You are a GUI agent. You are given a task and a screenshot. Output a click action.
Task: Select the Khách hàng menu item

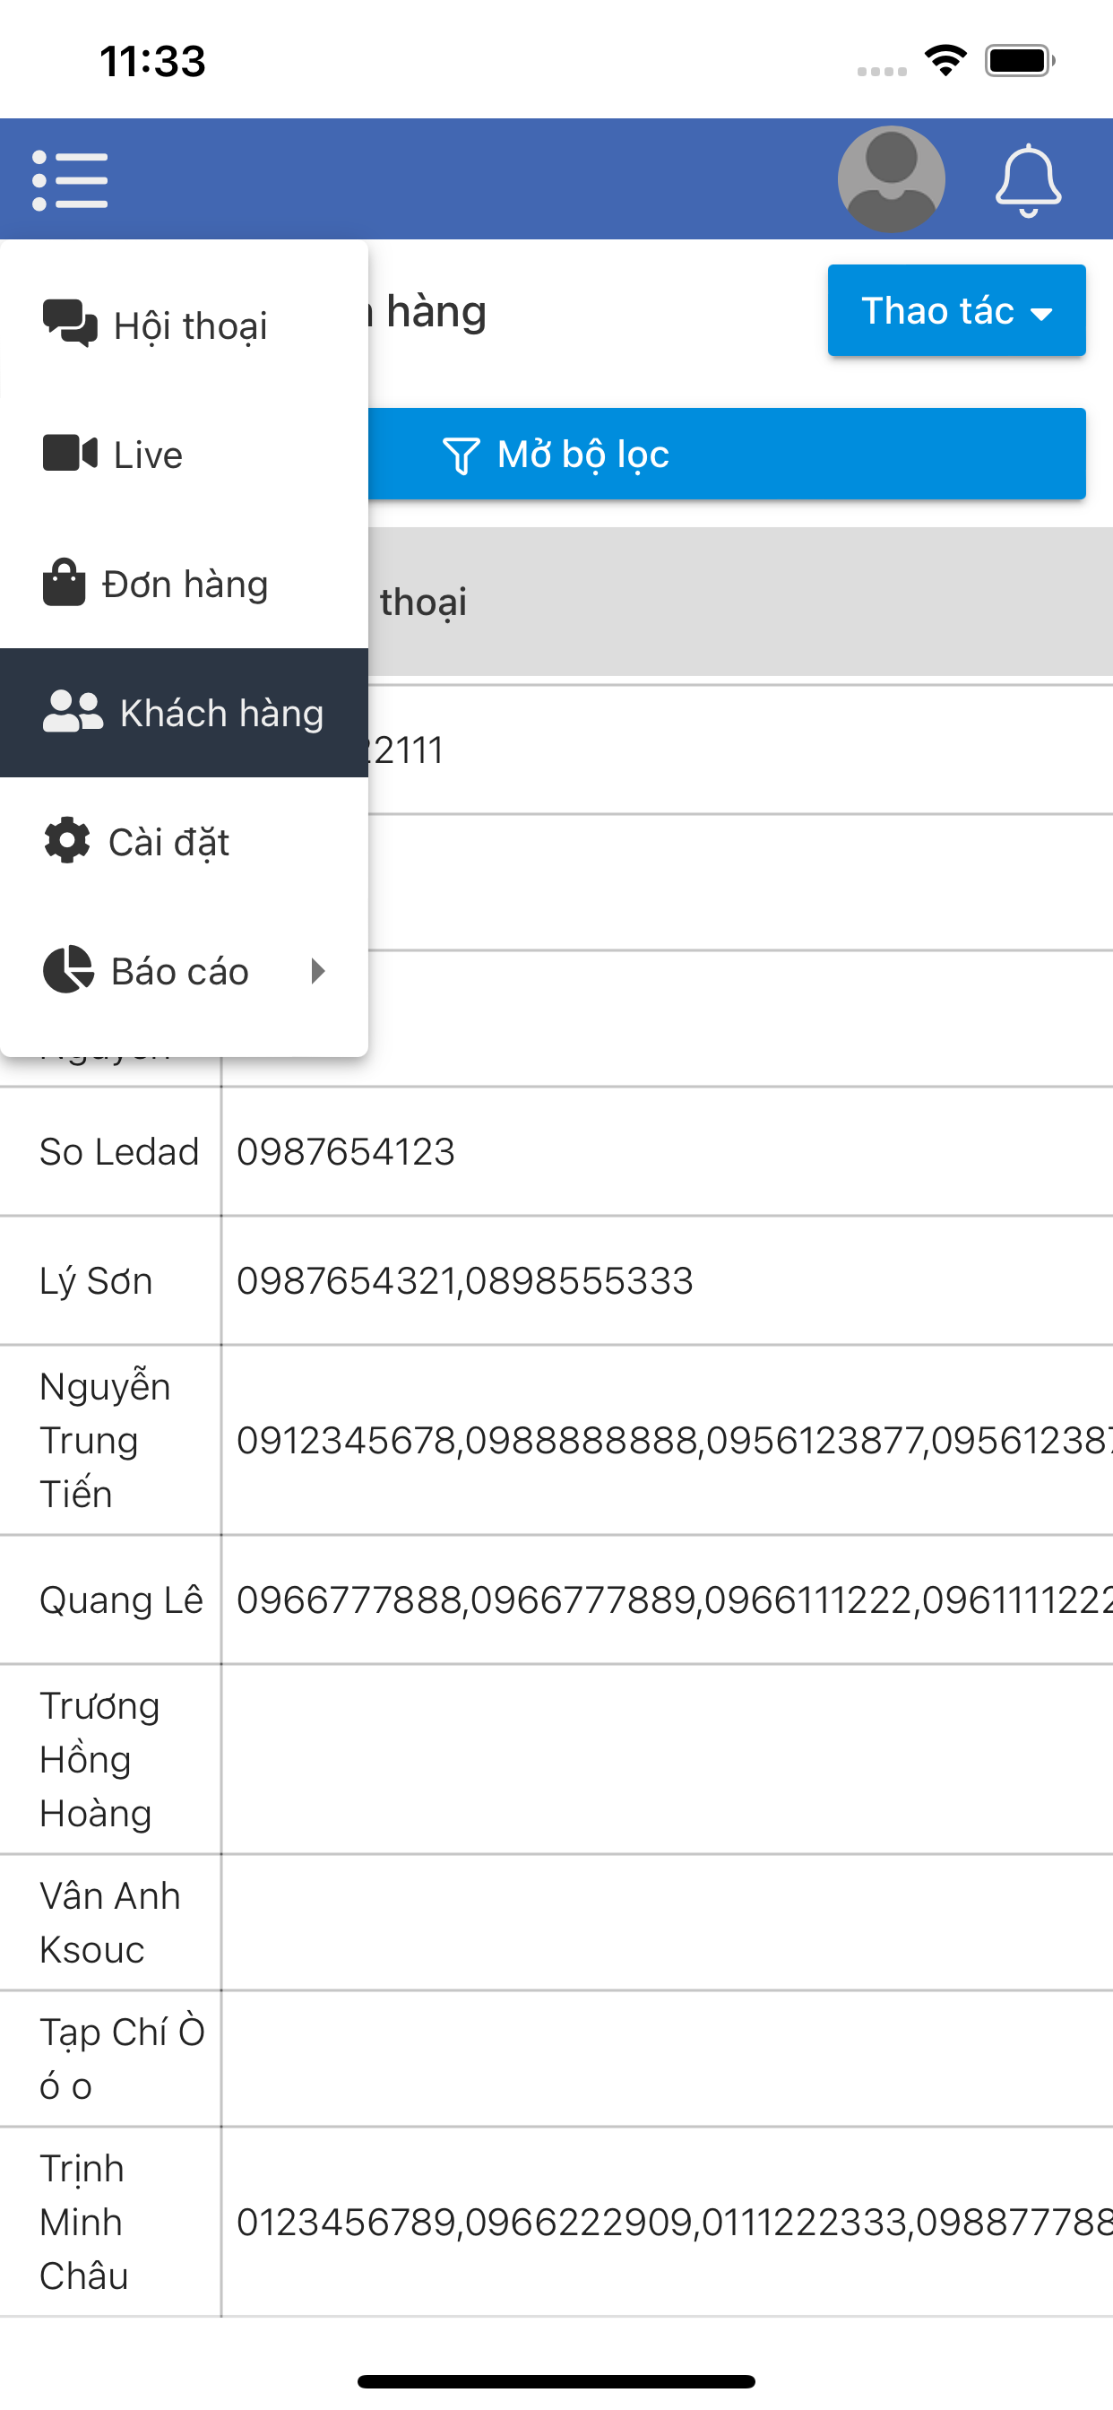point(185,712)
